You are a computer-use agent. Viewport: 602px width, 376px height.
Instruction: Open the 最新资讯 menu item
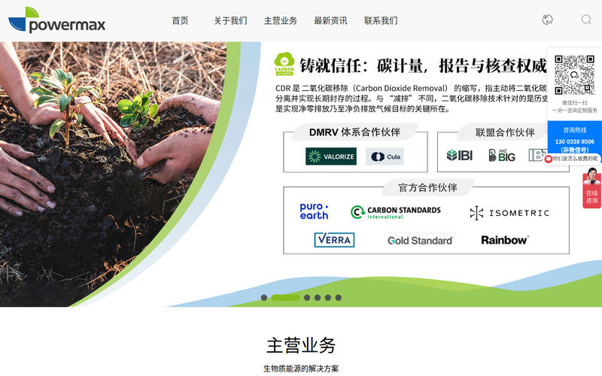(330, 21)
